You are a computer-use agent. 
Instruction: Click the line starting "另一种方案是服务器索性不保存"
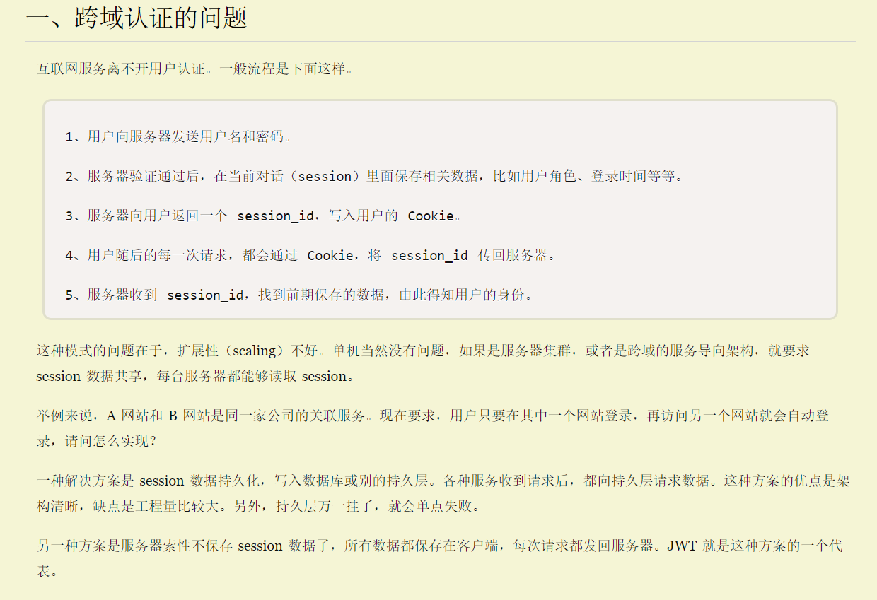tap(439, 546)
